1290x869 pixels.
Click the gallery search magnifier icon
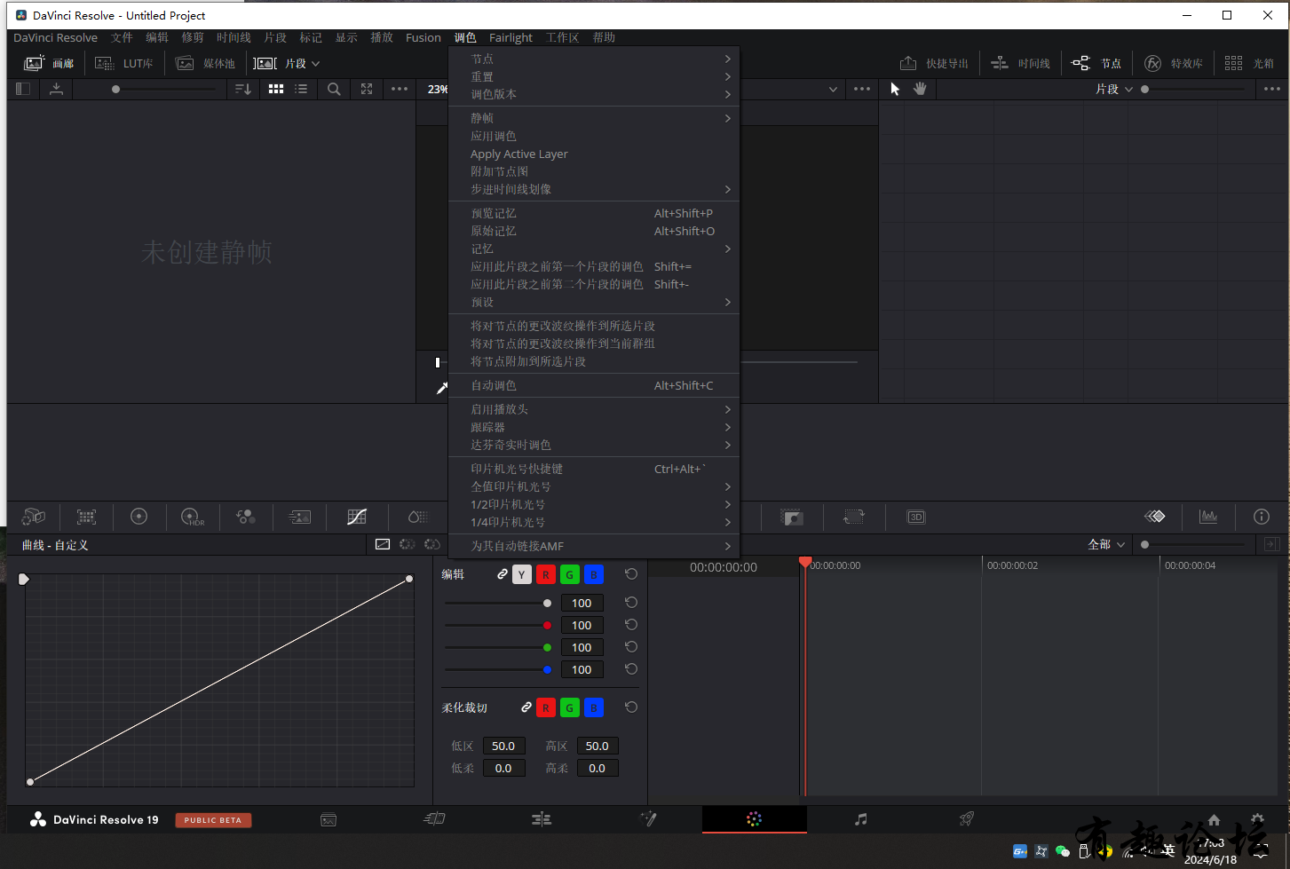click(334, 89)
